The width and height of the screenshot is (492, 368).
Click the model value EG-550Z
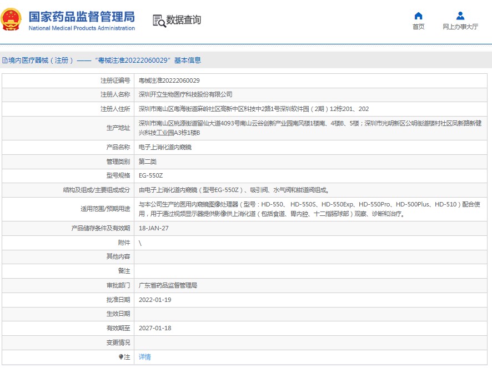[x=150, y=175]
